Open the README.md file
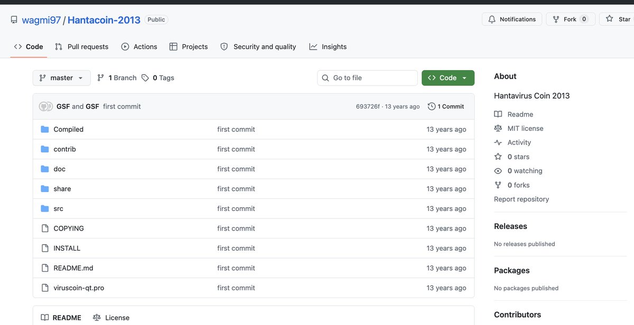The height and width of the screenshot is (325, 634). [73, 268]
